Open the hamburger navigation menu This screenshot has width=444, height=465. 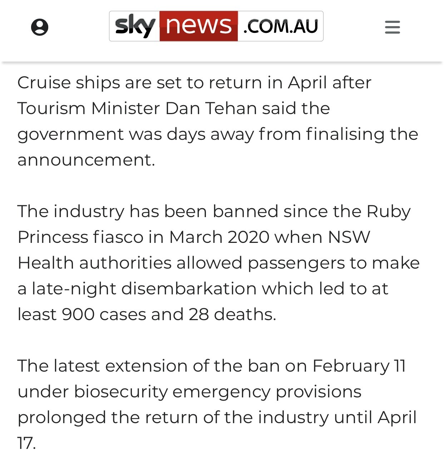[x=392, y=27]
